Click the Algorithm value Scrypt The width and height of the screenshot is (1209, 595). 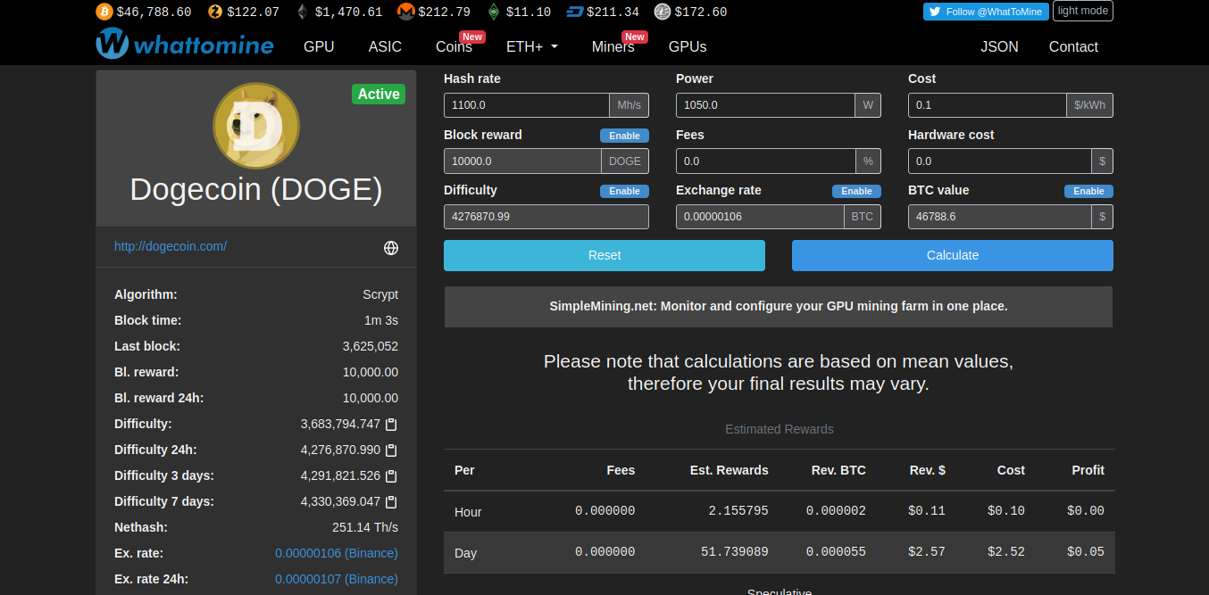[x=380, y=294]
